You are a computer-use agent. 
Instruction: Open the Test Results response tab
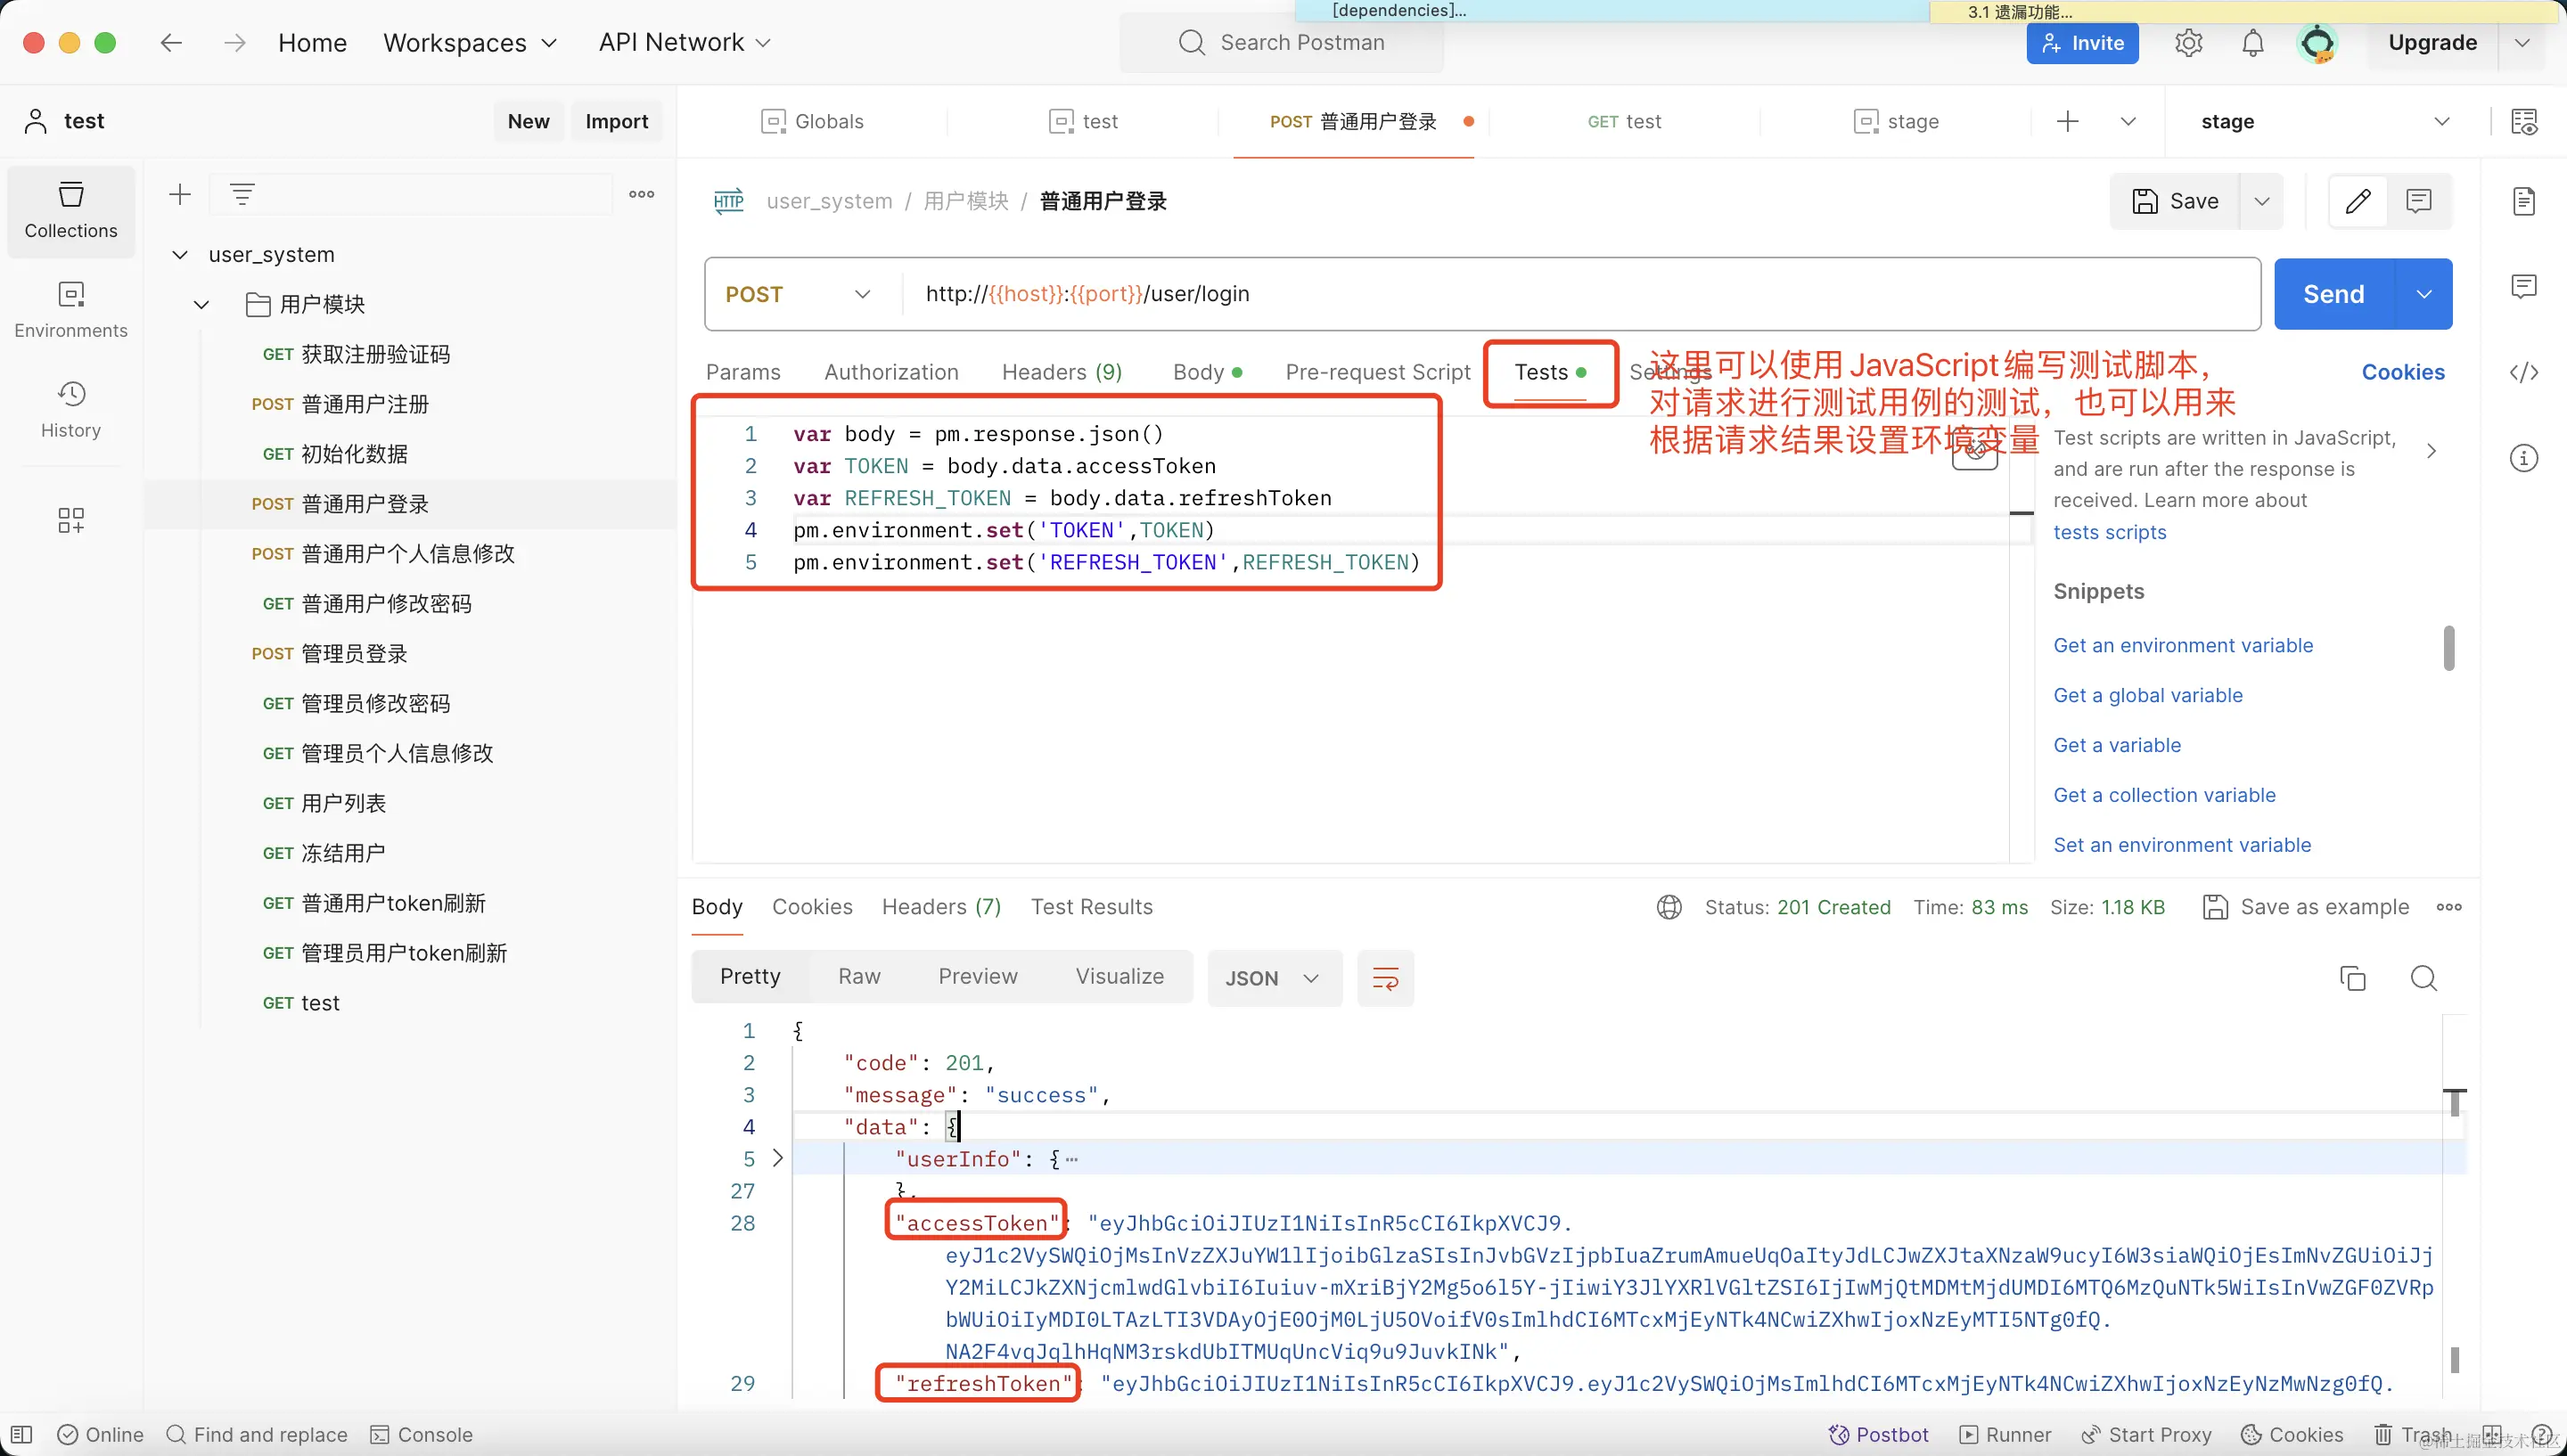point(1091,907)
